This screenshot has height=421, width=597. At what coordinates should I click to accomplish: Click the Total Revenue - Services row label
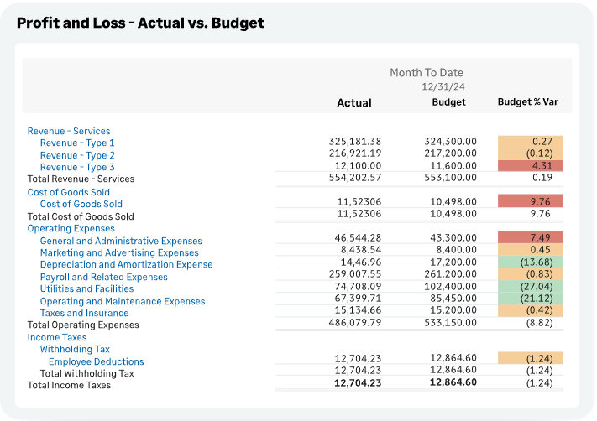81,179
